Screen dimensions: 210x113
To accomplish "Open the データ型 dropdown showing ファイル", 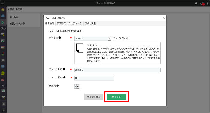I will tap(93, 39).
